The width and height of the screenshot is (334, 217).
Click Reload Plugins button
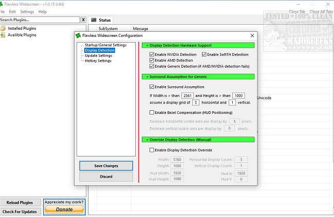(20, 203)
